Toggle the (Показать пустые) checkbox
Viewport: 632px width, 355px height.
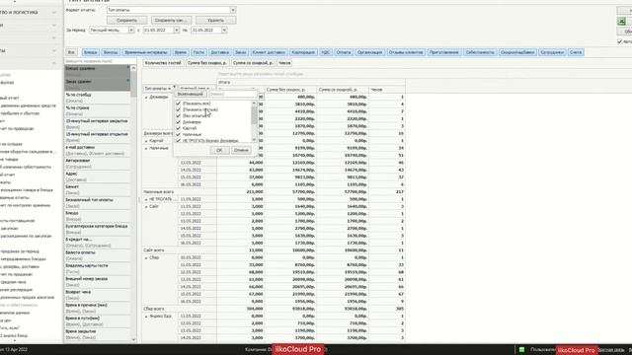coord(178,109)
